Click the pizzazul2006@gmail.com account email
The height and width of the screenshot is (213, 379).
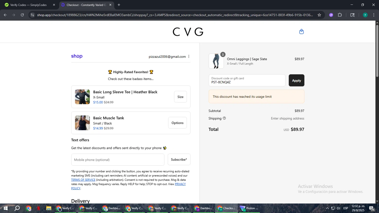coord(167,57)
